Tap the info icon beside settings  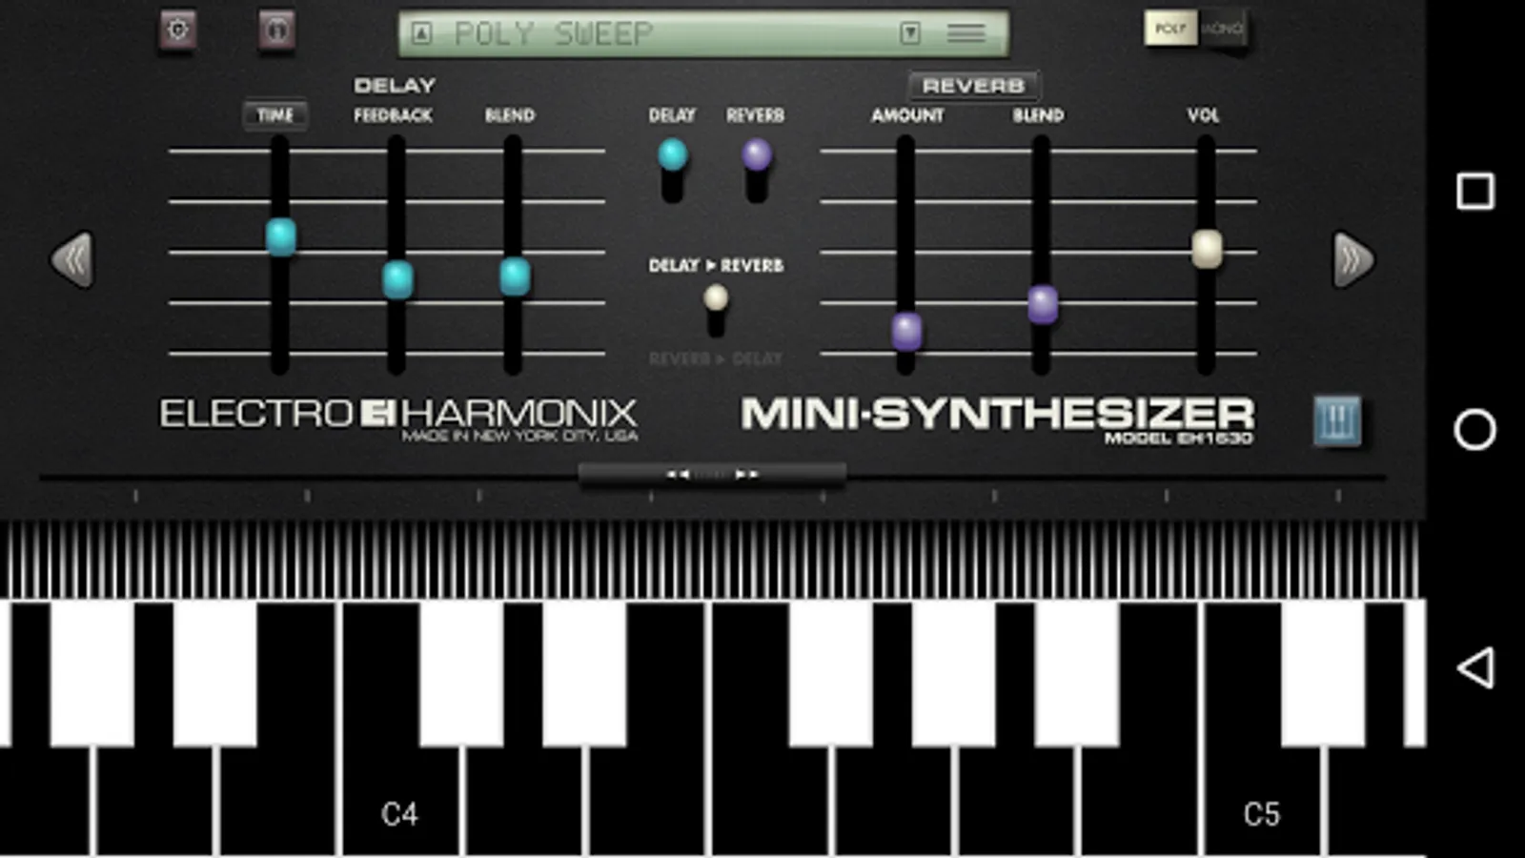point(276,31)
